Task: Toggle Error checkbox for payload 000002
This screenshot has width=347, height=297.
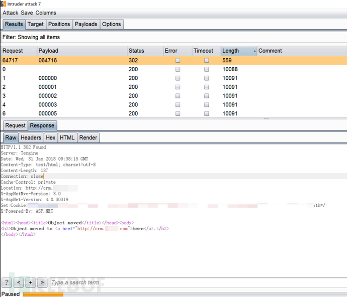Action: tap(178, 96)
